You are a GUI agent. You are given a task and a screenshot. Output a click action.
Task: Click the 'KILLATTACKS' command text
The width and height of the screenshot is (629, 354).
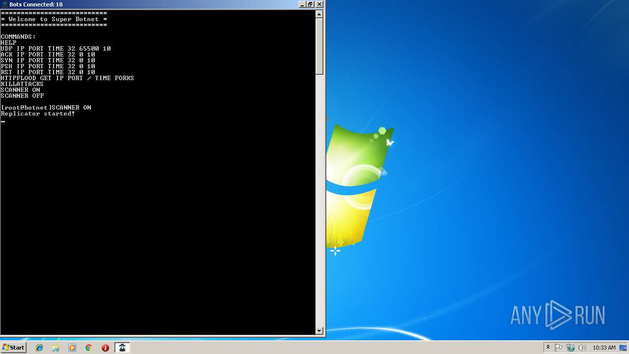[22, 84]
